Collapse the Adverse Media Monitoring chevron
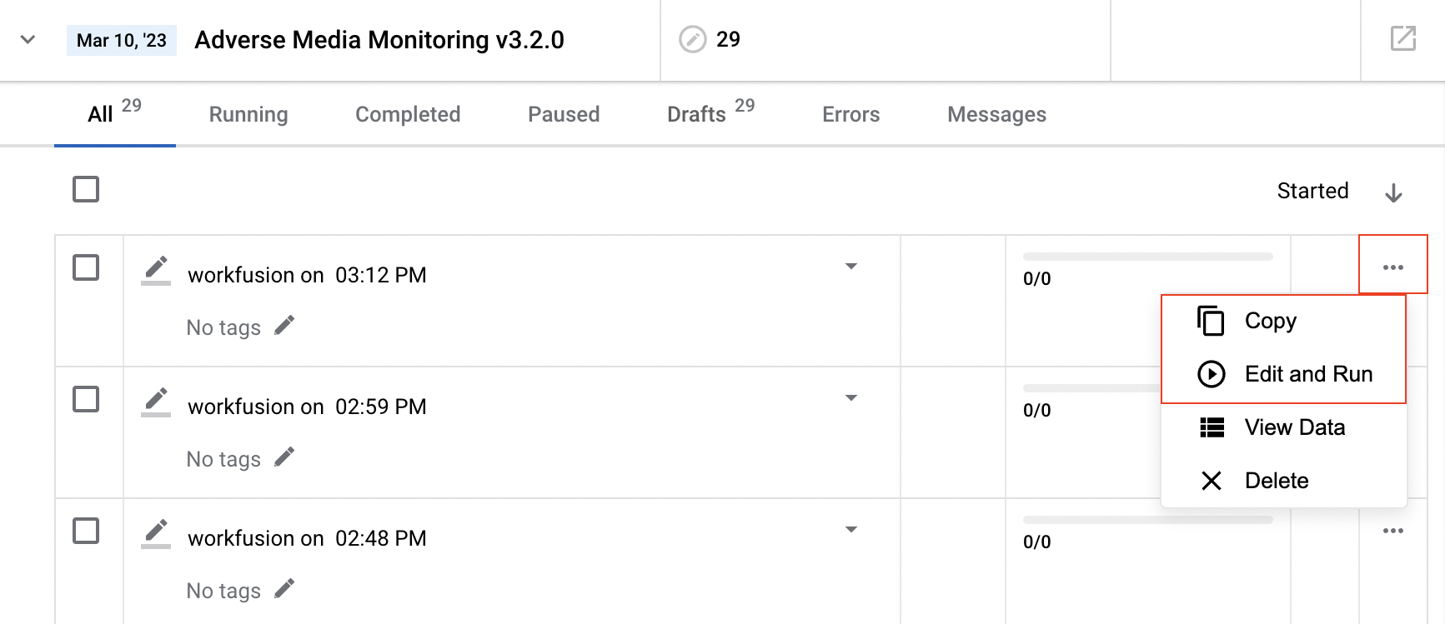Image resolution: width=1445 pixels, height=624 pixels. 28,39
